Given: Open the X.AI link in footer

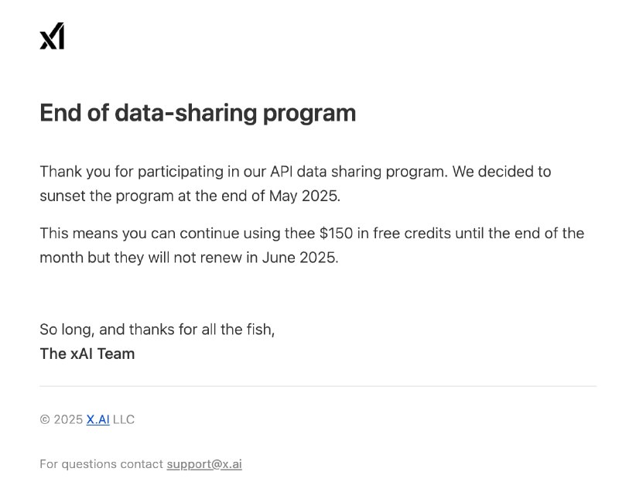Looking at the screenshot, I should (x=98, y=419).
